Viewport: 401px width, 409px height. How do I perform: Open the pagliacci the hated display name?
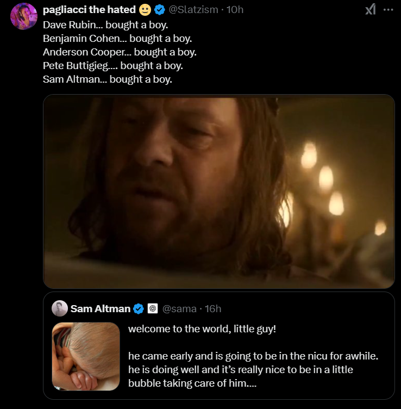point(89,10)
